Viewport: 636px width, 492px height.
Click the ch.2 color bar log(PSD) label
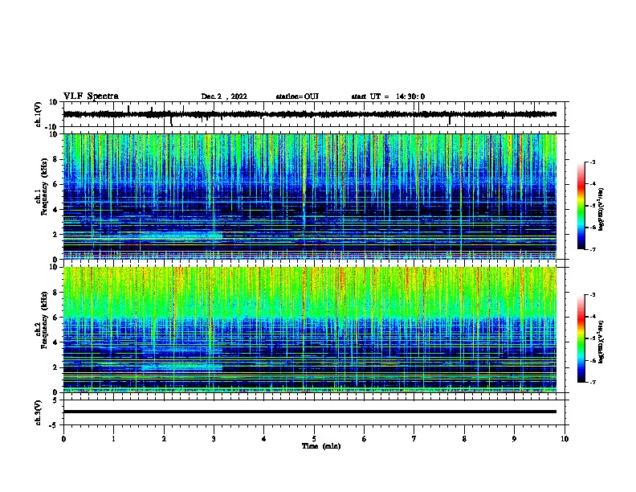pyautogui.click(x=601, y=342)
